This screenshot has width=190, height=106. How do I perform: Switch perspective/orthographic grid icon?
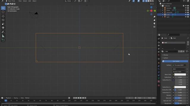pyautogui.click(x=154, y=27)
